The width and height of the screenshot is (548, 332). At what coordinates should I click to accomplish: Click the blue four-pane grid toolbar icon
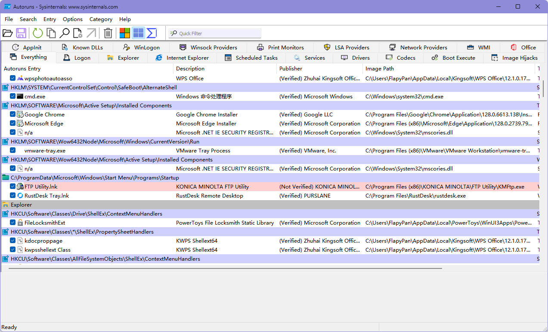click(138, 33)
